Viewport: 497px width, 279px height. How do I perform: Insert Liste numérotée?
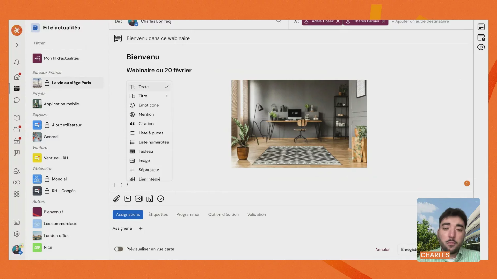(149, 142)
